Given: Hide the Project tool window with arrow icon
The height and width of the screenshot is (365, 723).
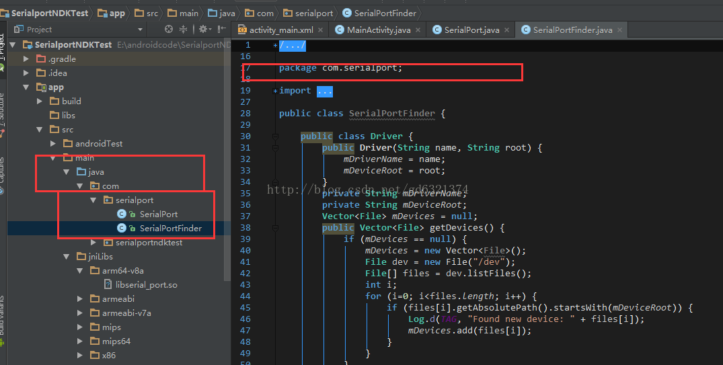Looking at the screenshot, I should point(222,29).
